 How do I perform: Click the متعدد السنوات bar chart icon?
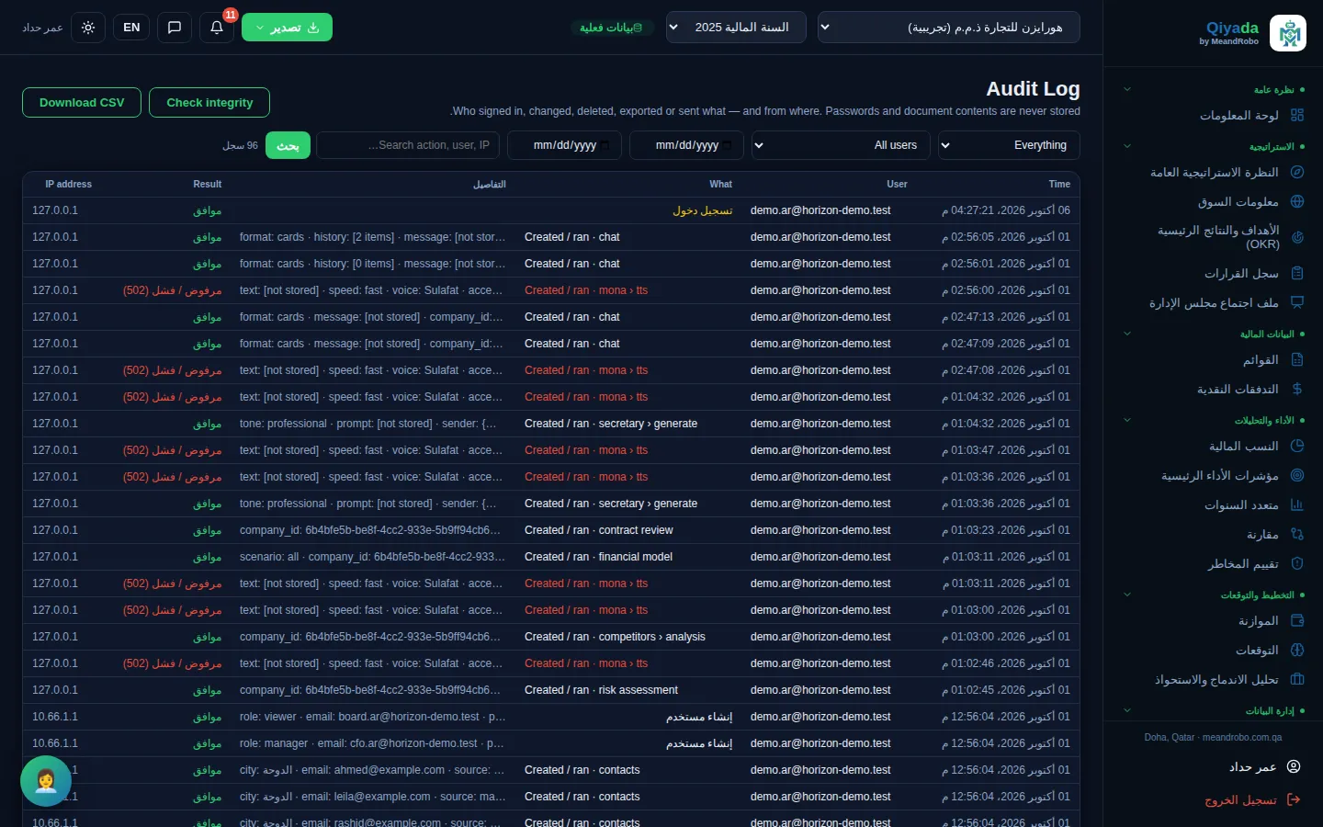1297,504
